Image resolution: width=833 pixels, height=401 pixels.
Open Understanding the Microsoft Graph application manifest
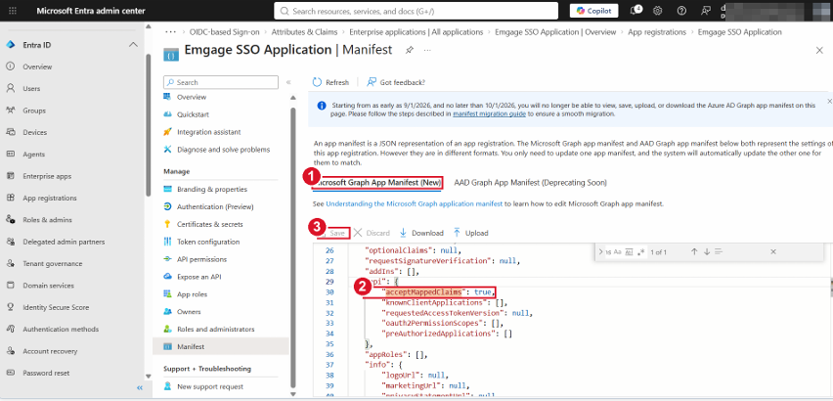point(414,203)
